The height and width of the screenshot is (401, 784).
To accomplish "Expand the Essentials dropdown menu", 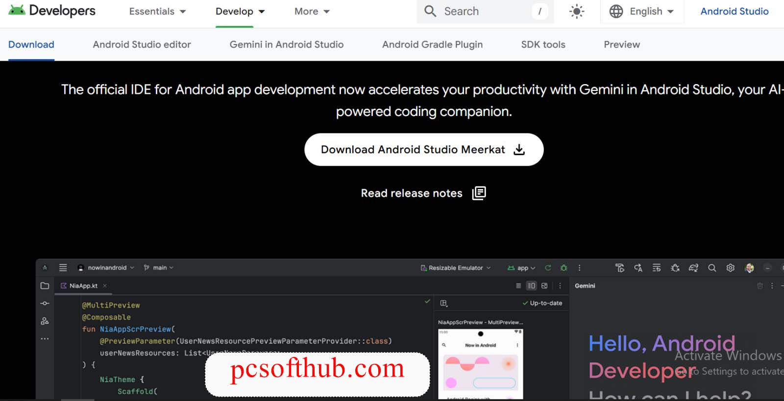I will point(157,11).
